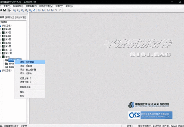Image resolution: width=184 pixels, height=127 pixels.
Task: Expand the 第4层 tree node
Action: click(x=0, y=36)
